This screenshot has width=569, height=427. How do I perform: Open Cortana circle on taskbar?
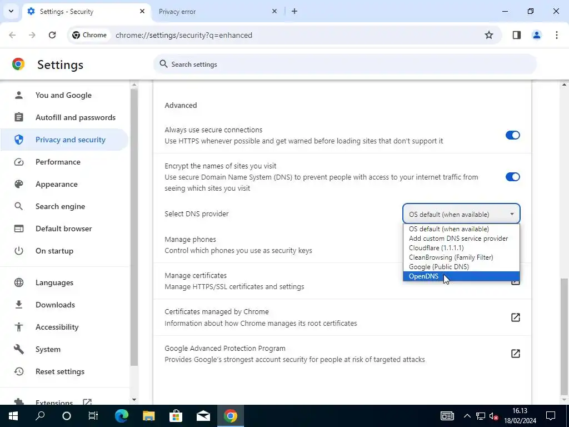(x=67, y=416)
